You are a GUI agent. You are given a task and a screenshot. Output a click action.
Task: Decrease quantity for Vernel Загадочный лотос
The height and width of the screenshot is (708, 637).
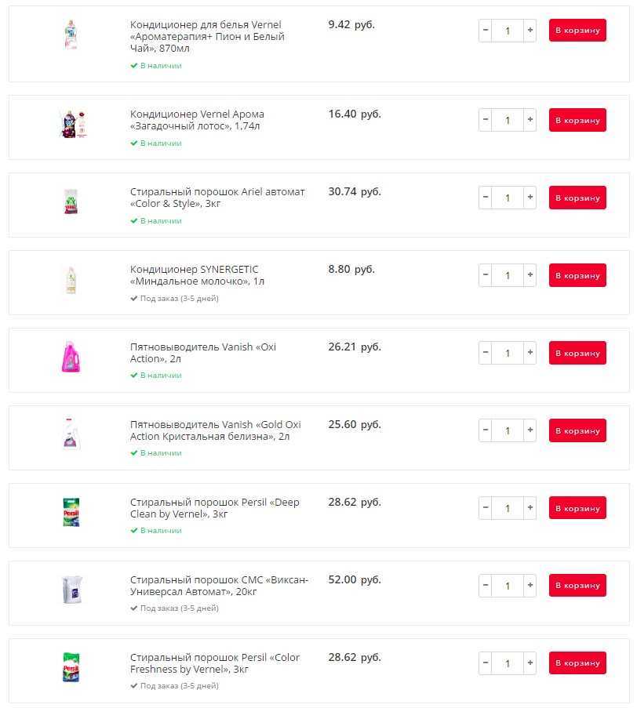click(486, 120)
